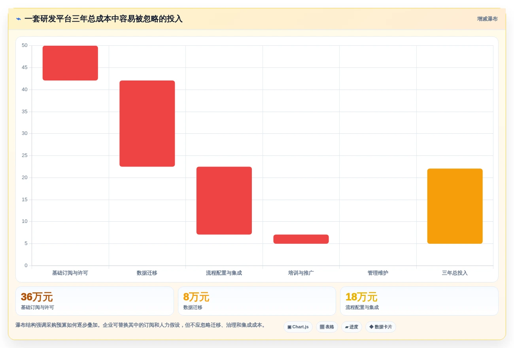Select the 数据卡片 tag chip
The image size is (514, 348).
(x=380, y=327)
